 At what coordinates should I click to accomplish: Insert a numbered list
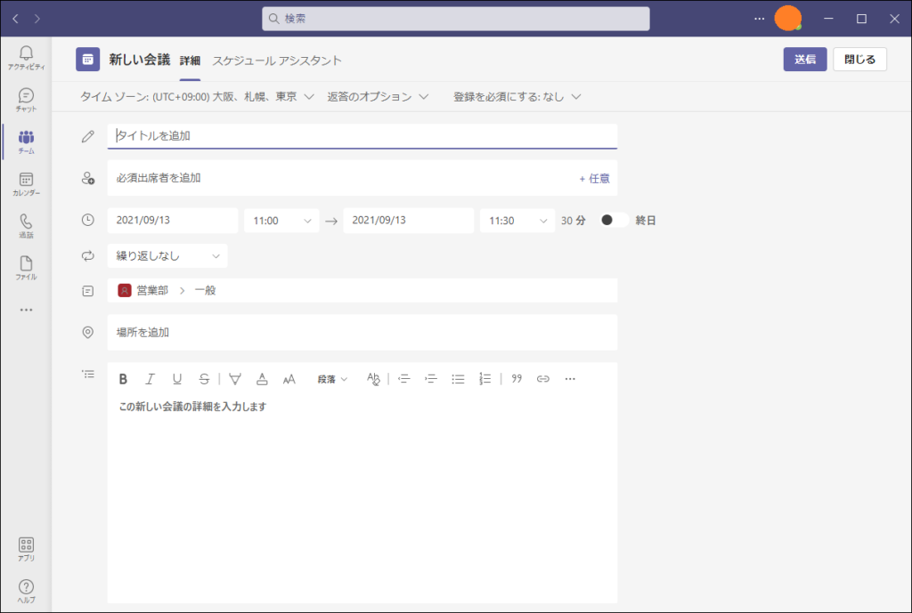click(x=485, y=379)
